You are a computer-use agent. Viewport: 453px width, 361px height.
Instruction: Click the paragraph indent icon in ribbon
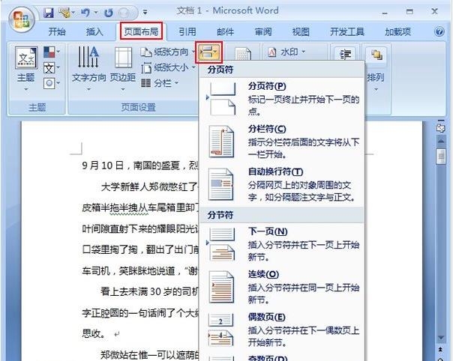345,54
